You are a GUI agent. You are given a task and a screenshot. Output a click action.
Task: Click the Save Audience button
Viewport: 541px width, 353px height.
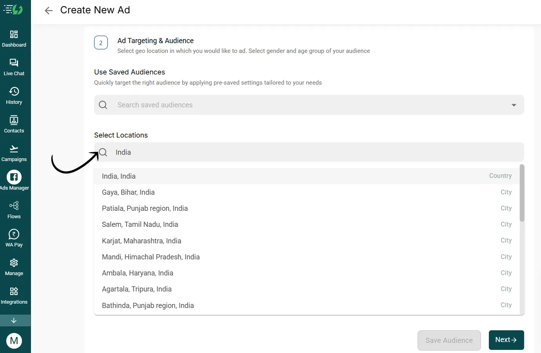point(449,340)
